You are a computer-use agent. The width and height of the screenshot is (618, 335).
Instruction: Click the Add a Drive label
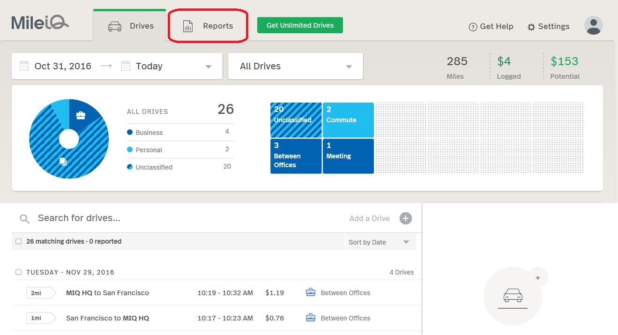pyautogui.click(x=370, y=218)
